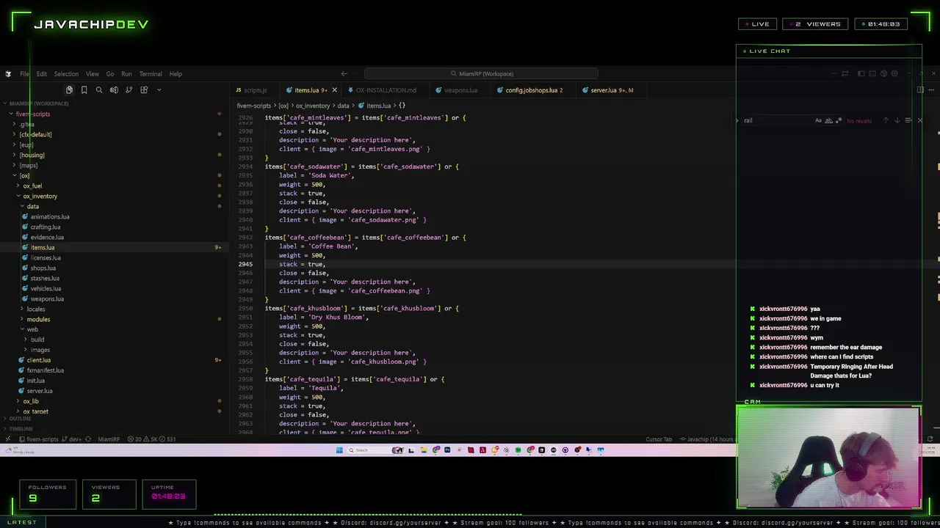
Task: Go back using the navigation arrow
Action: (344, 73)
